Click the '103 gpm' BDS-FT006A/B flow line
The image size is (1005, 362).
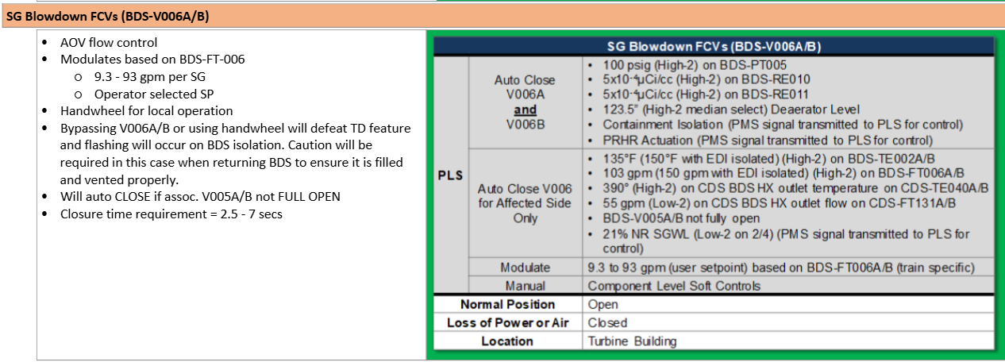(784, 173)
